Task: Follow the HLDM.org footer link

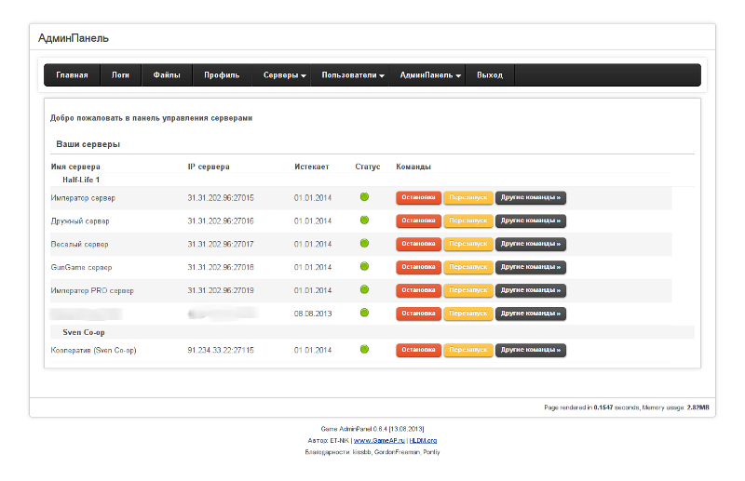Action: [x=423, y=440]
